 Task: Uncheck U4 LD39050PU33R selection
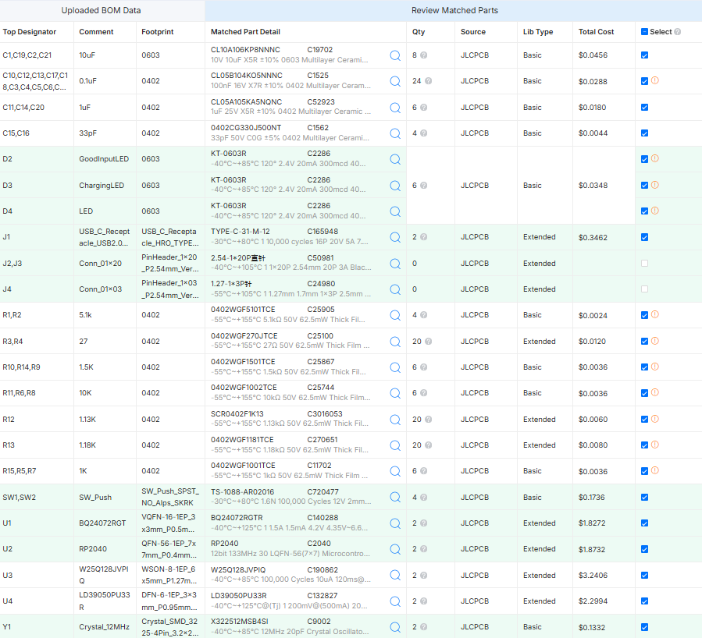pos(644,601)
